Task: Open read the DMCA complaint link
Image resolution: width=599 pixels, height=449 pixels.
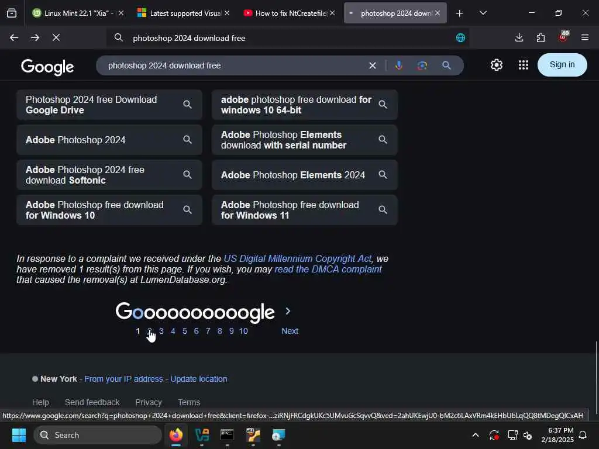Action: [x=328, y=269]
